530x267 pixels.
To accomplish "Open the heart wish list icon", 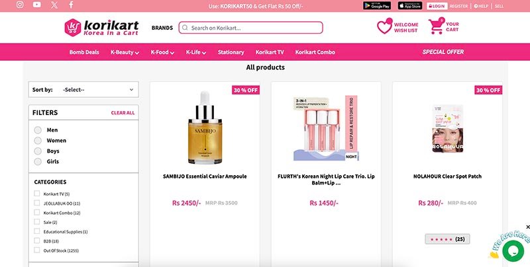I will coord(384,27).
